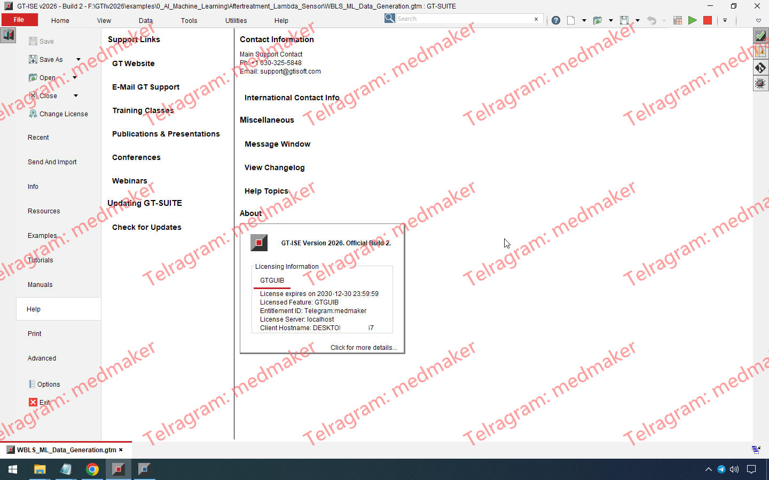Click the GT-ISE logo in About box
This screenshot has width=769, height=480.
(x=259, y=243)
